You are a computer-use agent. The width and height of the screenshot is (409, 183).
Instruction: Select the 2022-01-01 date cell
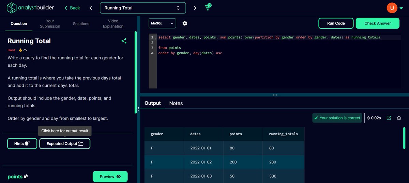[203, 148]
